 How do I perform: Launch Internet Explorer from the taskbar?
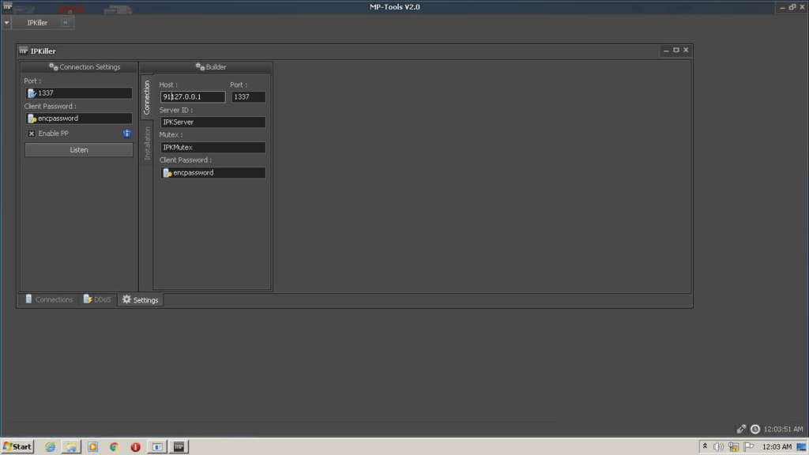(x=50, y=447)
